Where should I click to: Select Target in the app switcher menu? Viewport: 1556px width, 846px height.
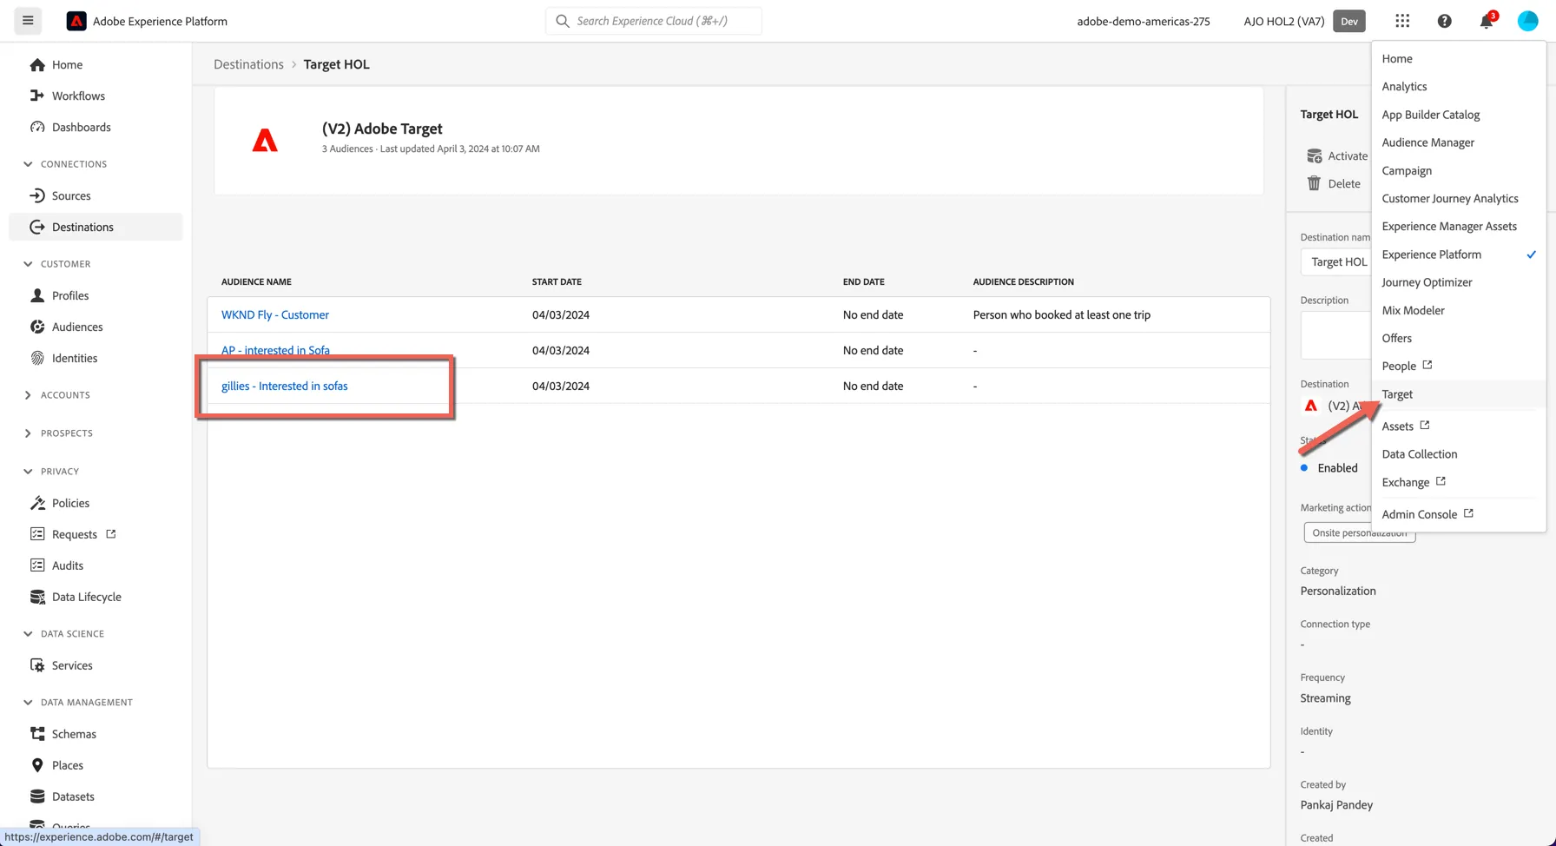coord(1397,394)
